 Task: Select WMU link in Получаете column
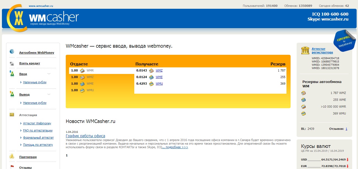point(159,84)
